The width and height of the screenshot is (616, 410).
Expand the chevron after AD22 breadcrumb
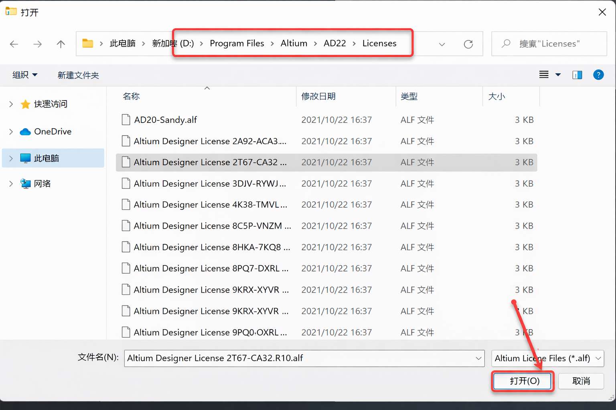(354, 44)
